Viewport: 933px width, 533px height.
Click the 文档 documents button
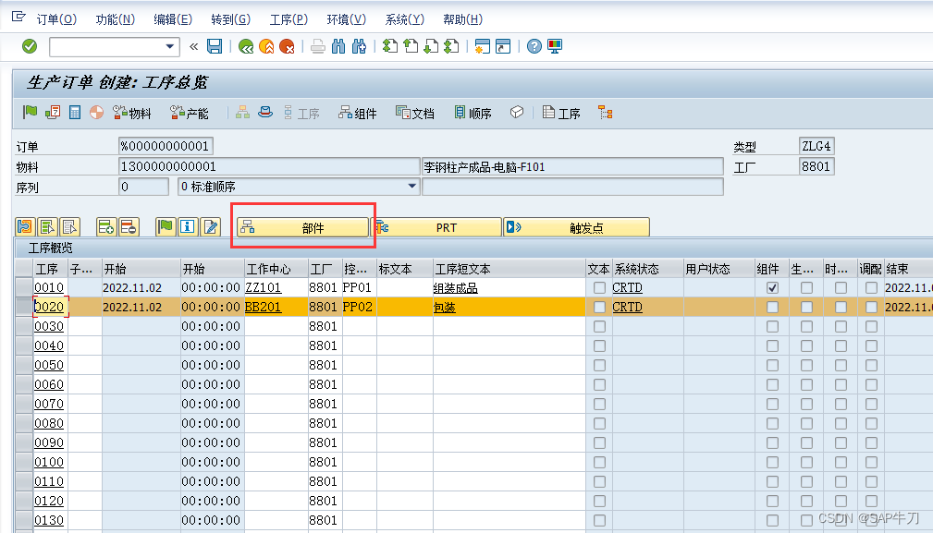(x=415, y=113)
